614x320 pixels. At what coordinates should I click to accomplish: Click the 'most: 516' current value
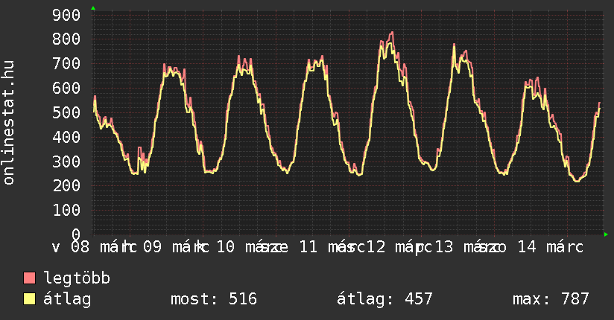coord(214,299)
